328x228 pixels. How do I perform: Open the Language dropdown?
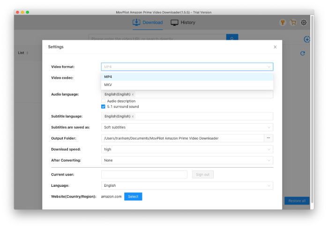[187, 185]
